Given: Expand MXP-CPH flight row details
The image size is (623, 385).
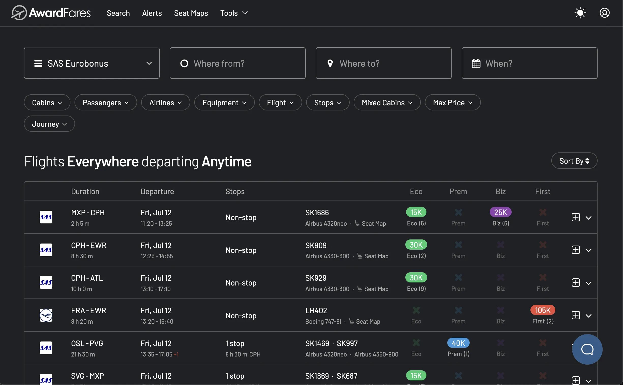Looking at the screenshot, I should click(x=588, y=218).
